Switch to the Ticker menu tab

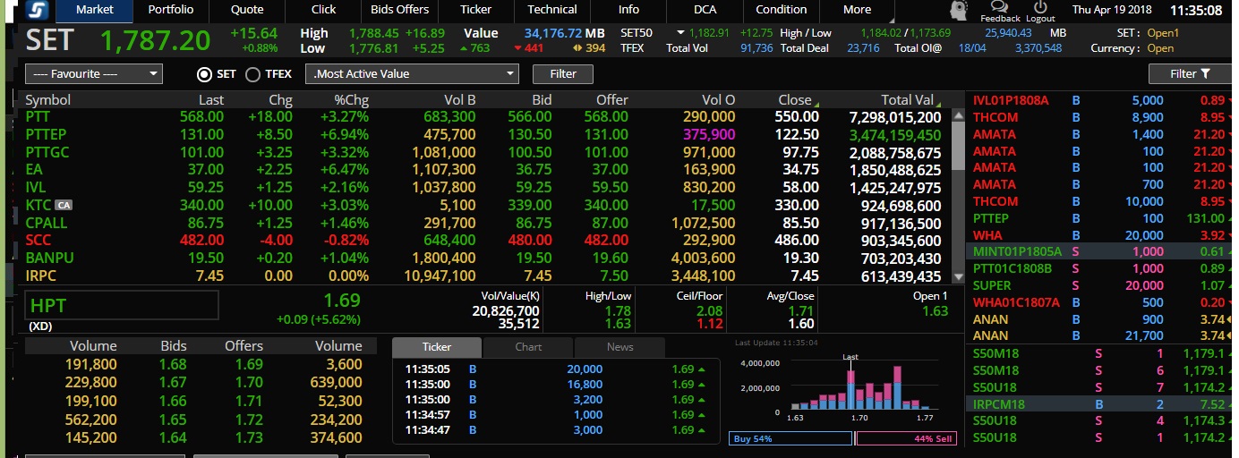pyautogui.click(x=476, y=10)
